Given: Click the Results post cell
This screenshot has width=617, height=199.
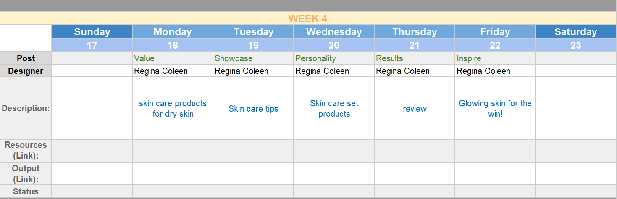Looking at the screenshot, I should (x=415, y=58).
